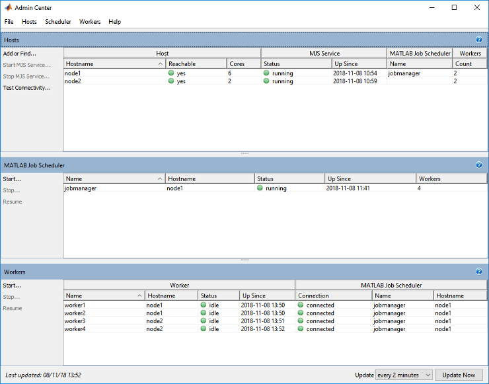Screen dimensions: 489x384
Task: Open the Scheduler menu
Action: (x=58, y=22)
